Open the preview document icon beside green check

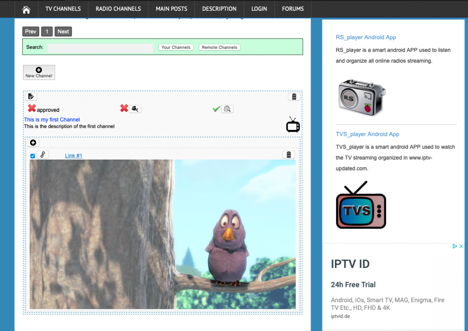coord(227,109)
